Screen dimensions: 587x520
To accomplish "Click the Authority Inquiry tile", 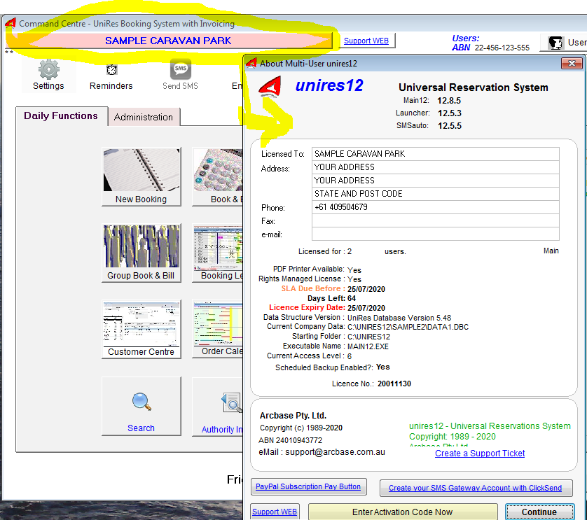I will pyautogui.click(x=218, y=407).
